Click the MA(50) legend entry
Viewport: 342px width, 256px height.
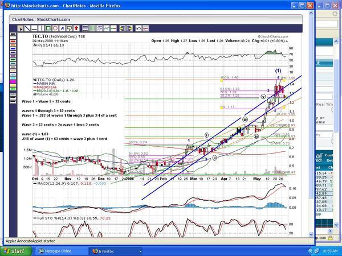(x=44, y=84)
